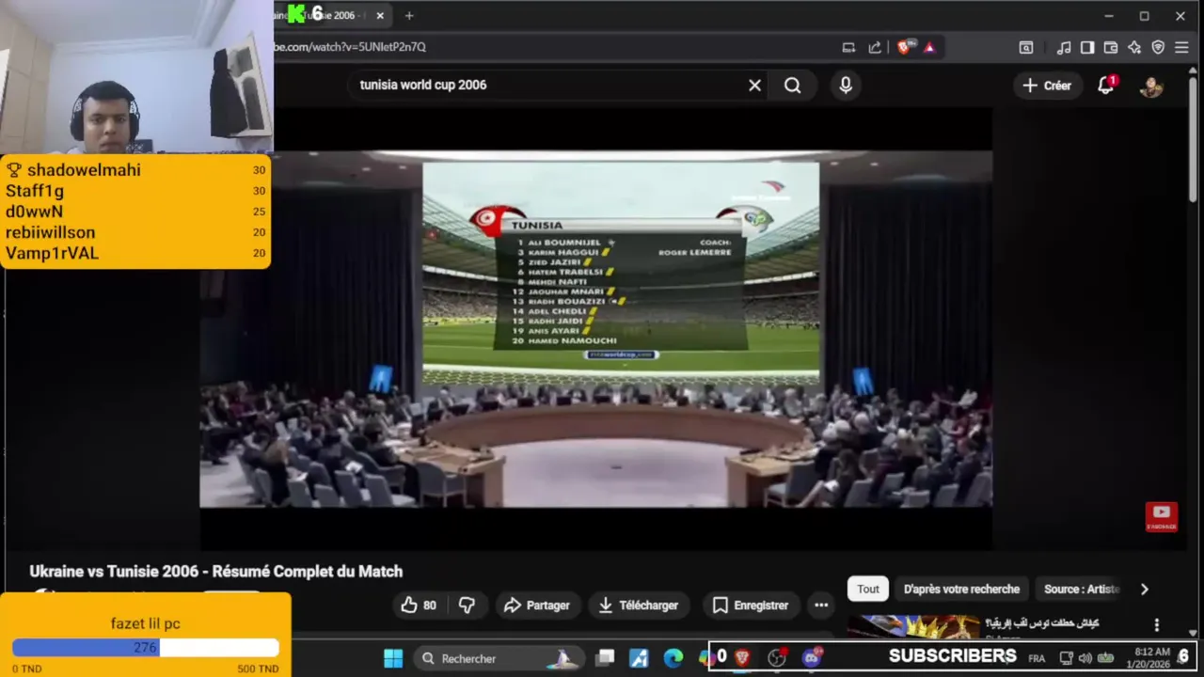1204x677 pixels.
Task: Click shadowelmahi in the leaderboard overlay
Action: 84,170
